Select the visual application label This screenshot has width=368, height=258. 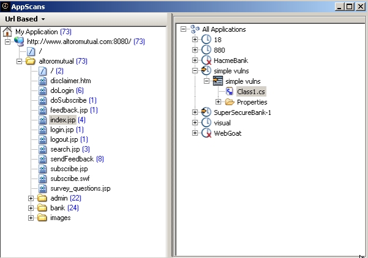point(222,123)
